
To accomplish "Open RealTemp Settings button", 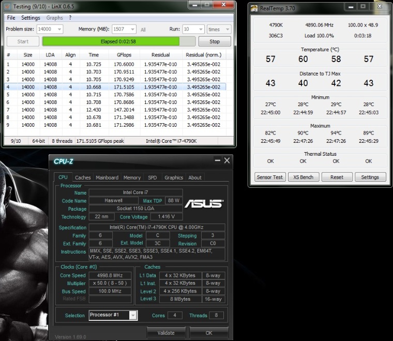I will click(x=370, y=177).
